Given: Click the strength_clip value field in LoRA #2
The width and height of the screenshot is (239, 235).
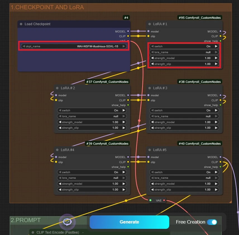Looking at the screenshot, I should [x=92, y=128].
